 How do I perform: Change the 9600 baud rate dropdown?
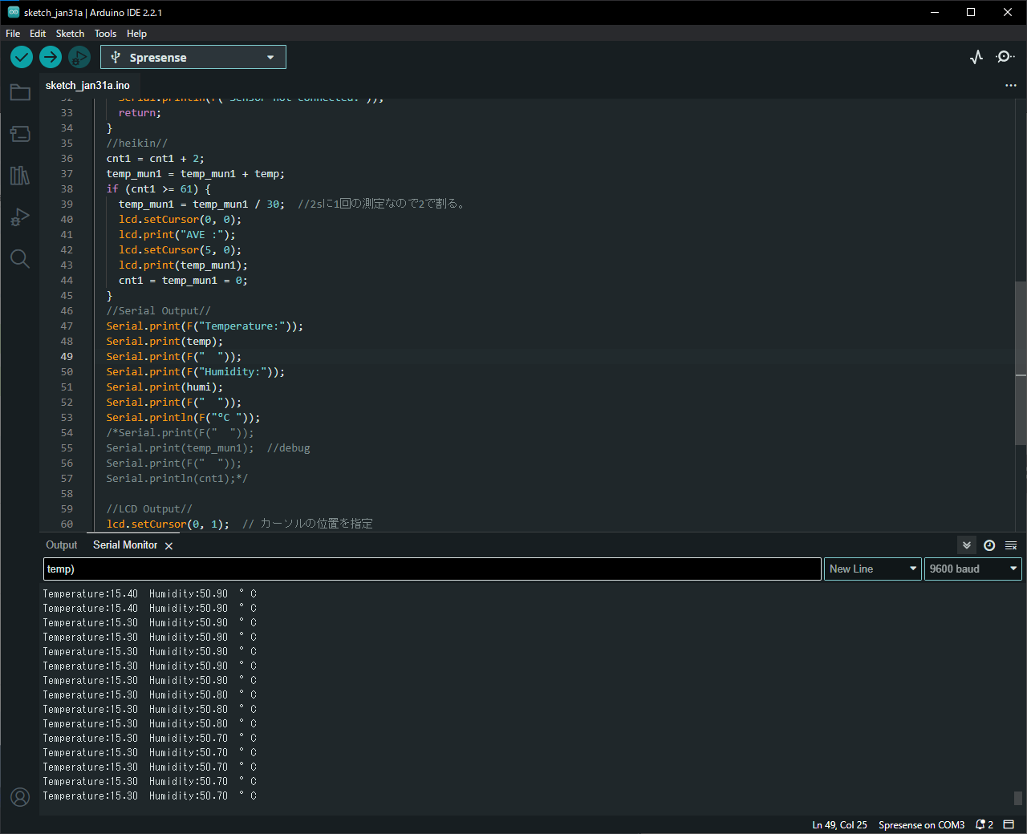972,569
